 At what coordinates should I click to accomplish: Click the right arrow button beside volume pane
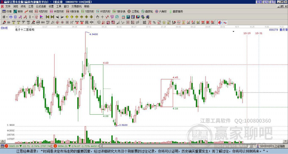click(285, 141)
